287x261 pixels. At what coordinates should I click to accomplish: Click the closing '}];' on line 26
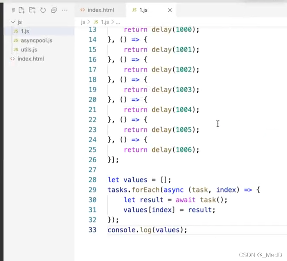[113, 160]
